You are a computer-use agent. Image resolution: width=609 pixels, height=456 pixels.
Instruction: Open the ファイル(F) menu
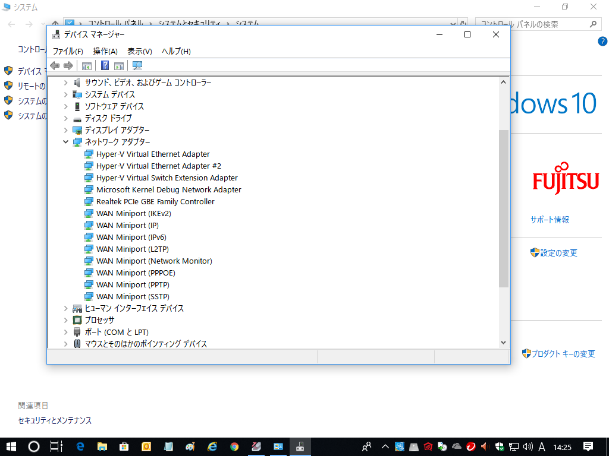click(68, 51)
